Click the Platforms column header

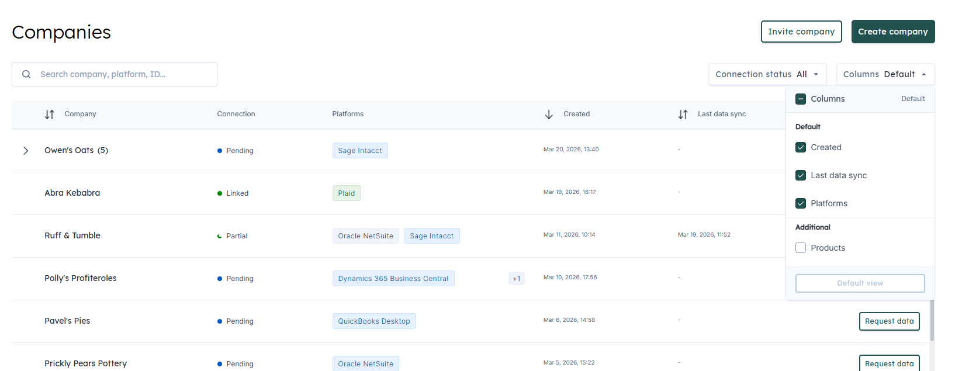[x=348, y=114]
